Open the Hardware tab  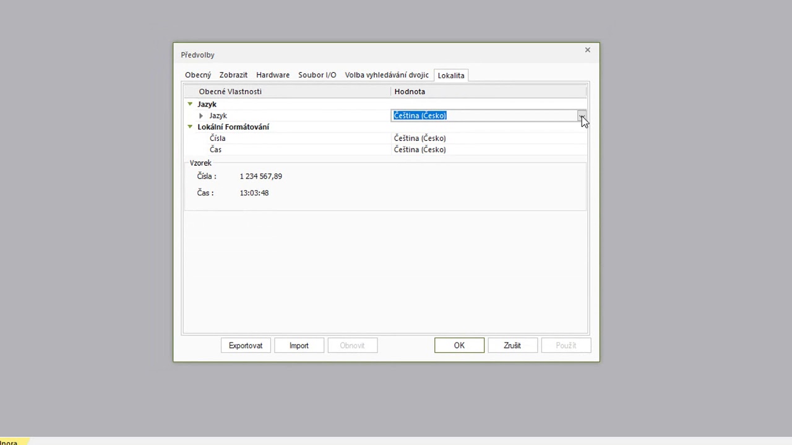click(273, 75)
